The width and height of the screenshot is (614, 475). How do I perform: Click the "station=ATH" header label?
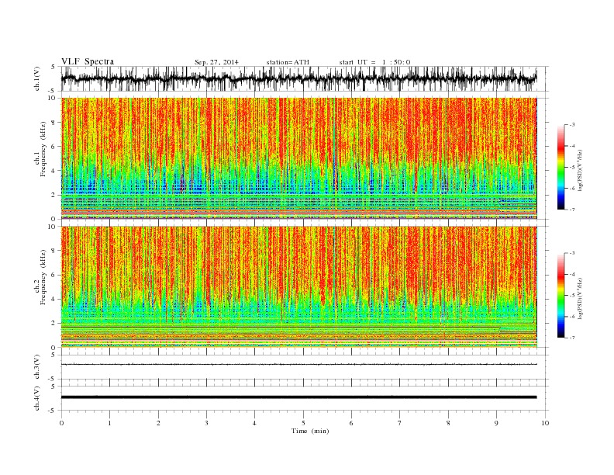tap(288, 62)
